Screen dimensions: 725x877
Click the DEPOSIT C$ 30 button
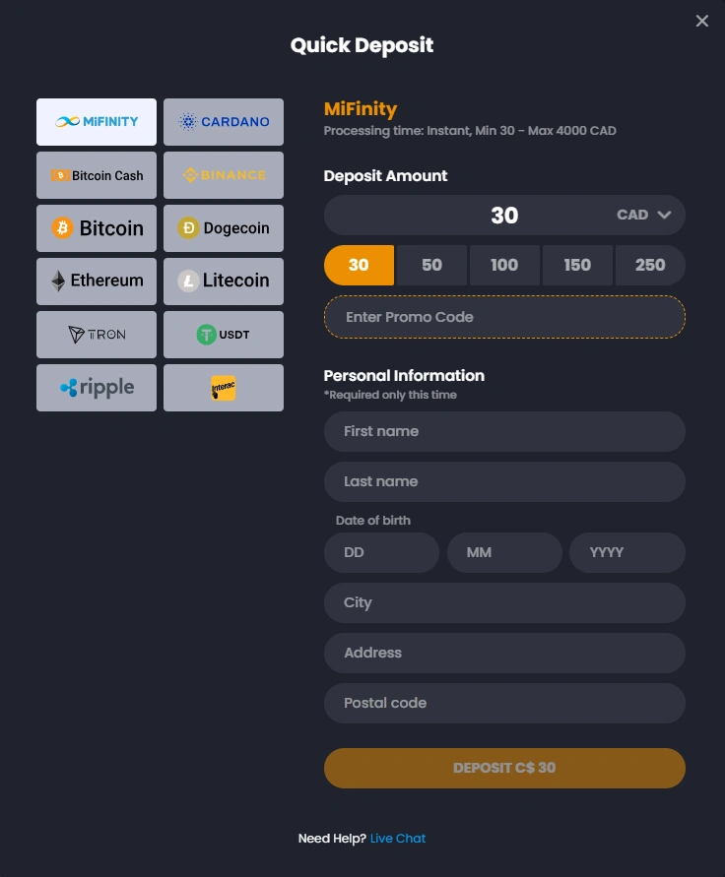[504, 768]
